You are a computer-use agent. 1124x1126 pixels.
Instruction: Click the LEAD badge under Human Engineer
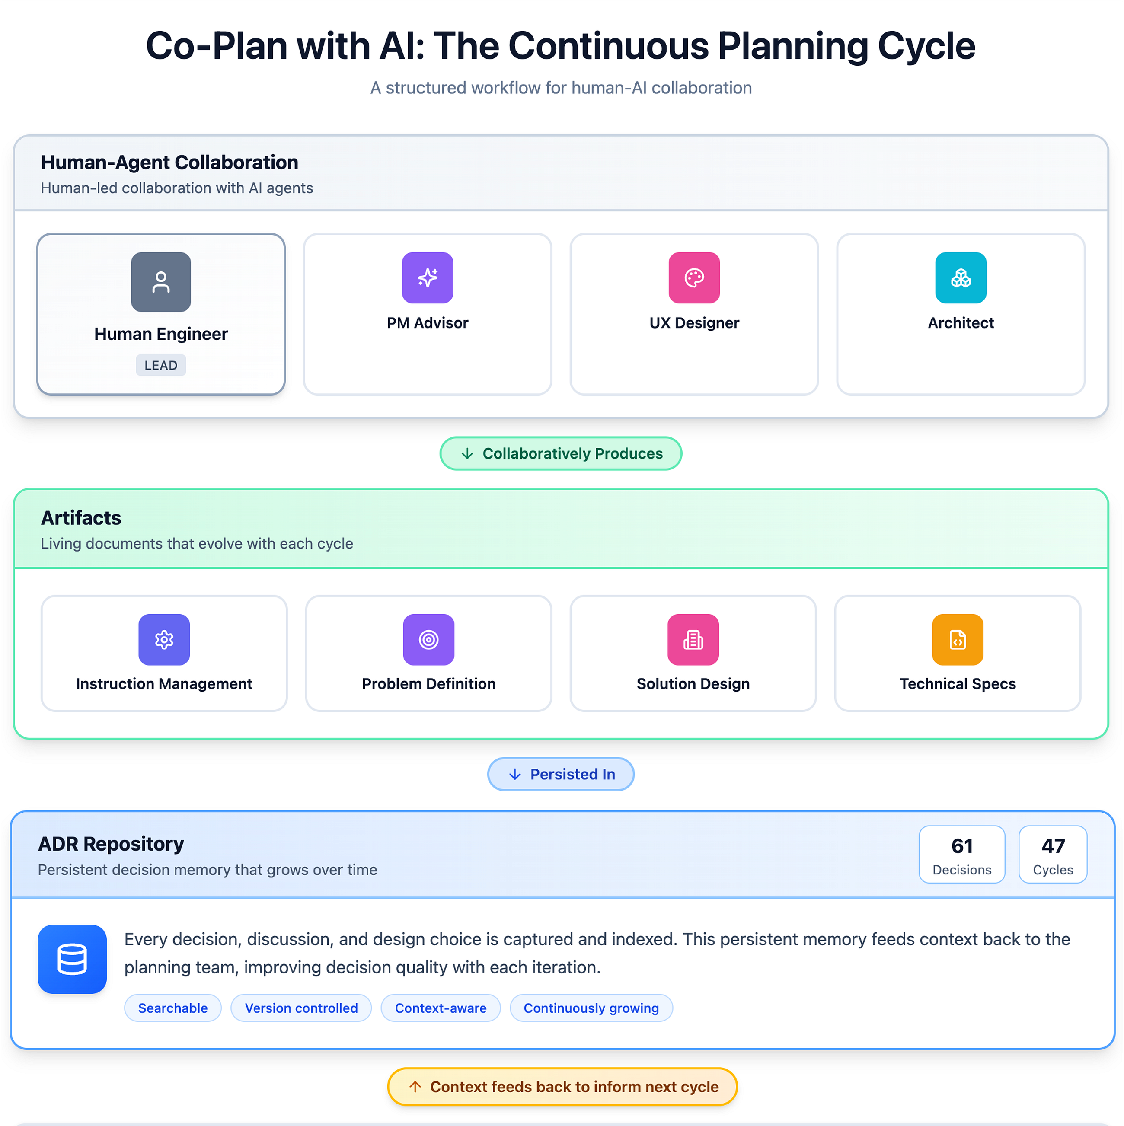(x=161, y=365)
